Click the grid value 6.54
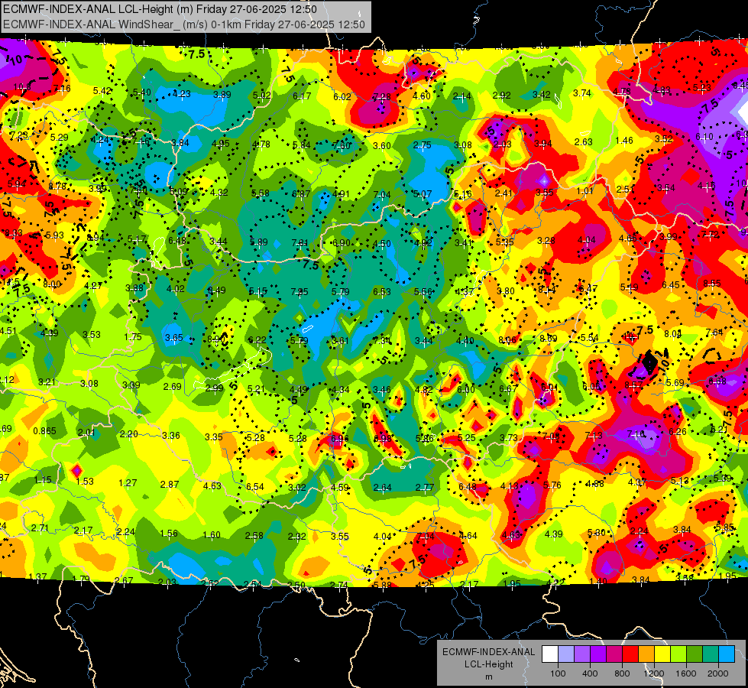The height and width of the screenshot is (688, 748). pos(254,486)
